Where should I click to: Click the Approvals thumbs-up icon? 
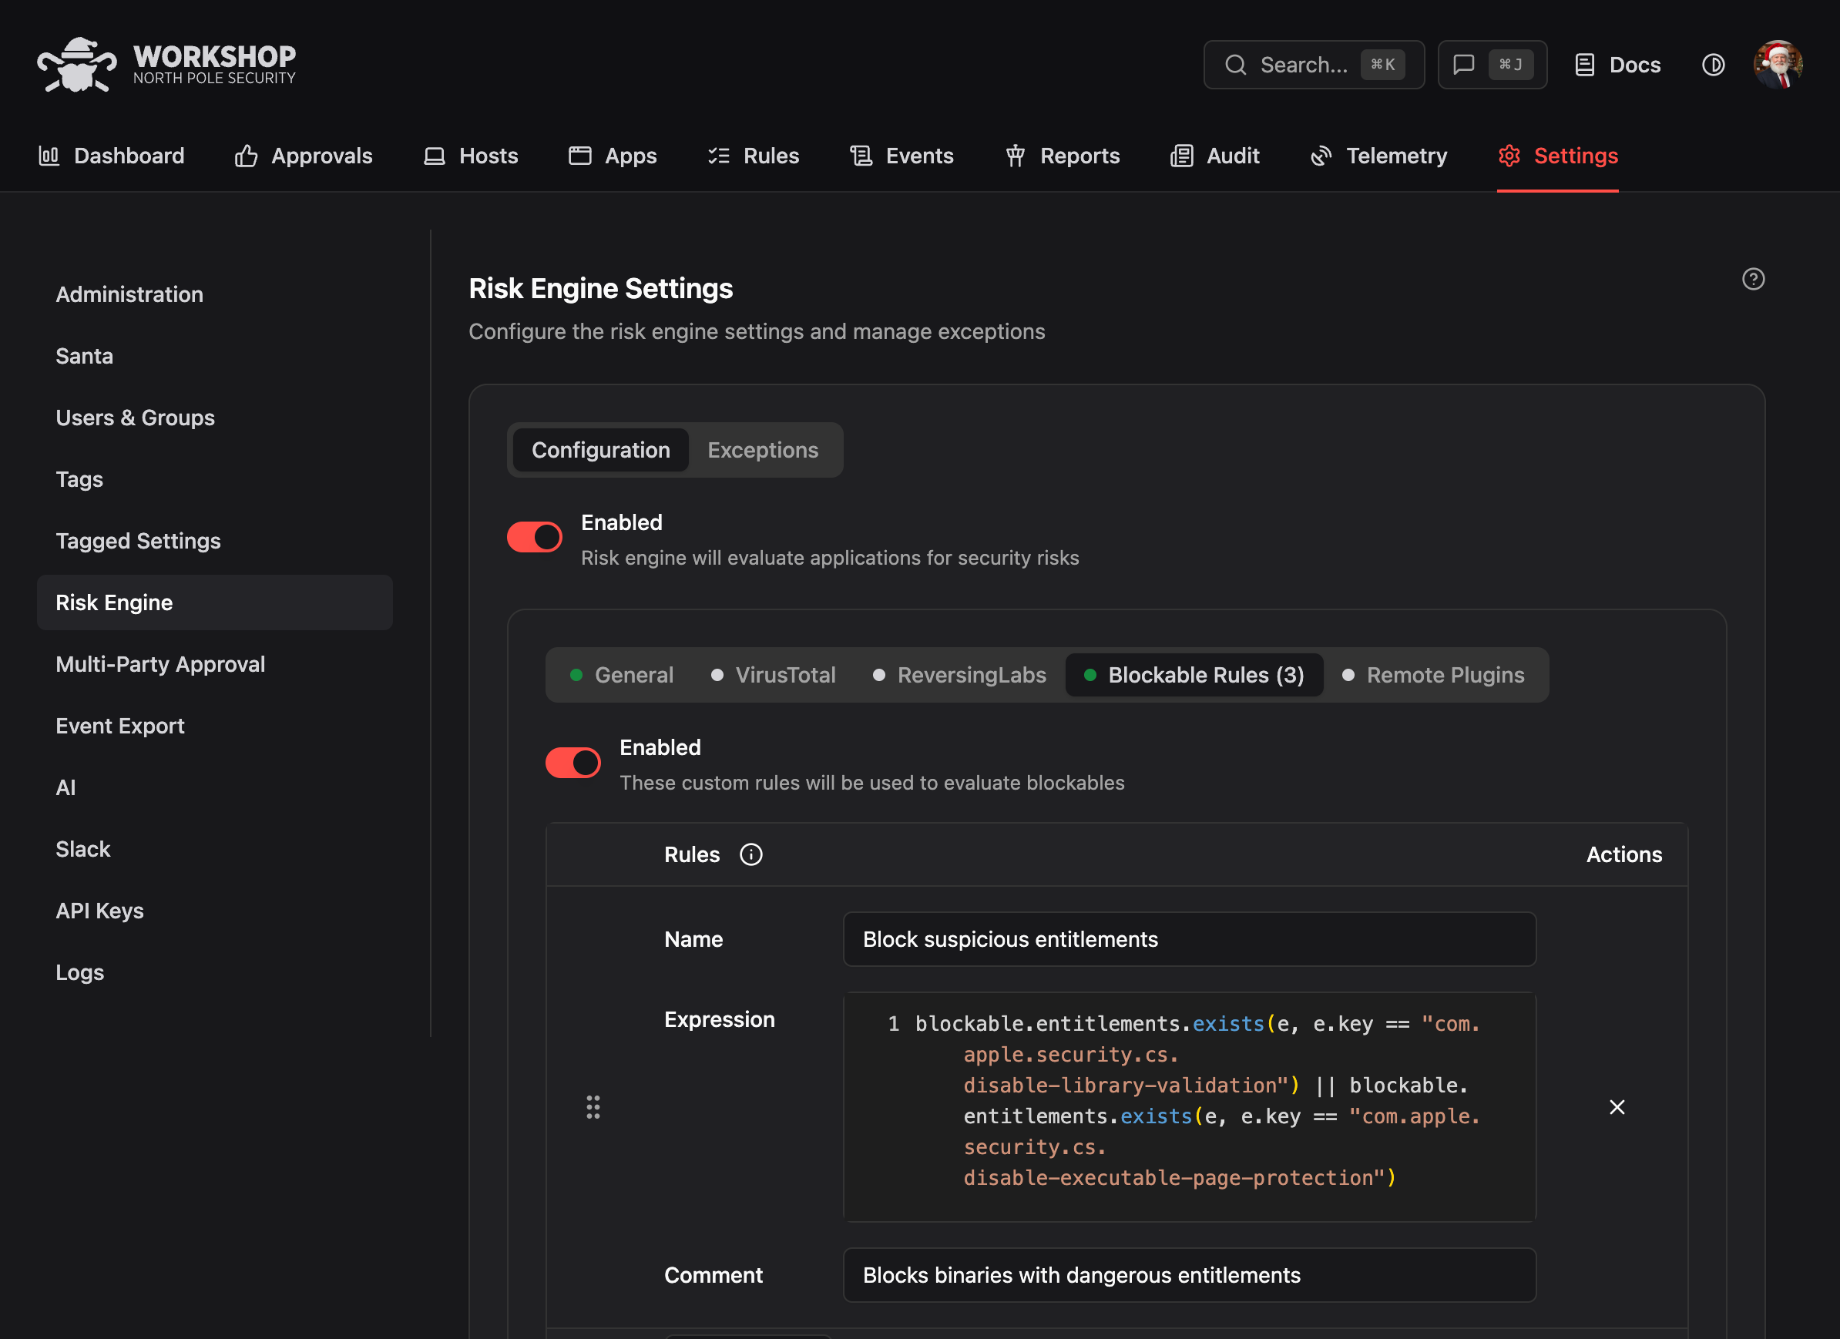click(246, 156)
